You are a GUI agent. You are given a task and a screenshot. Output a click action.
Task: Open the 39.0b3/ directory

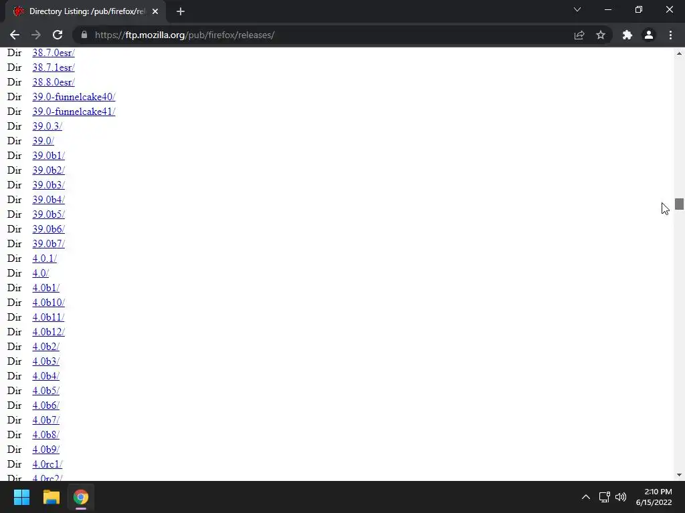48,185
